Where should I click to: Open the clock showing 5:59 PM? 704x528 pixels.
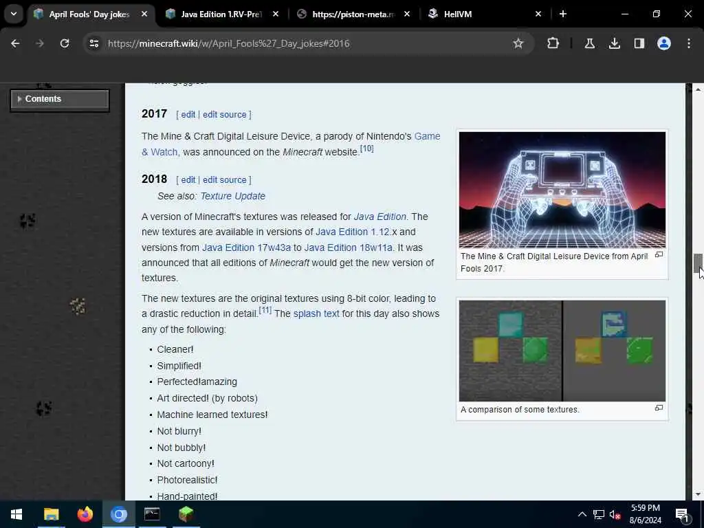(x=645, y=514)
